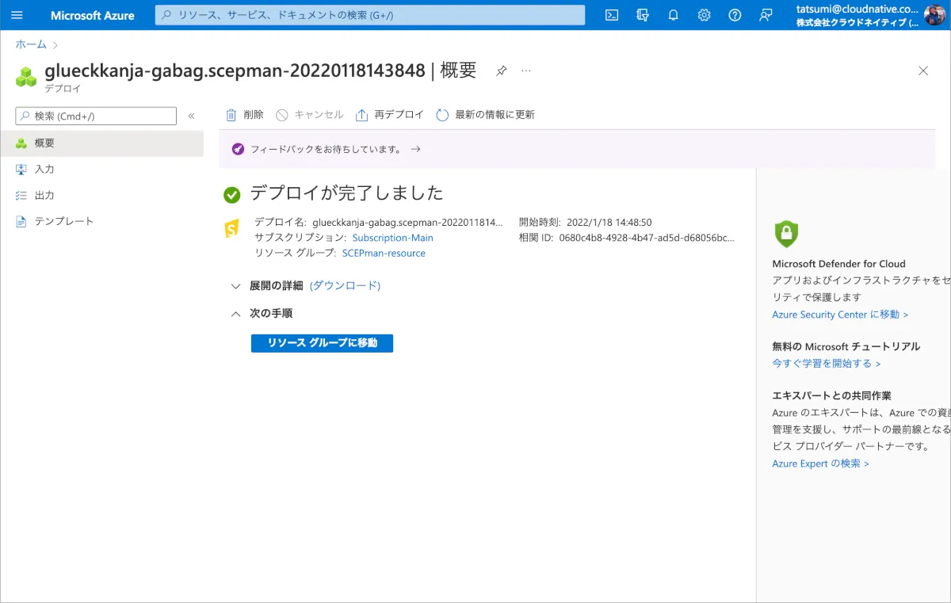Collapse the left sidebar with double chevron
951x603 pixels.
[x=191, y=116]
